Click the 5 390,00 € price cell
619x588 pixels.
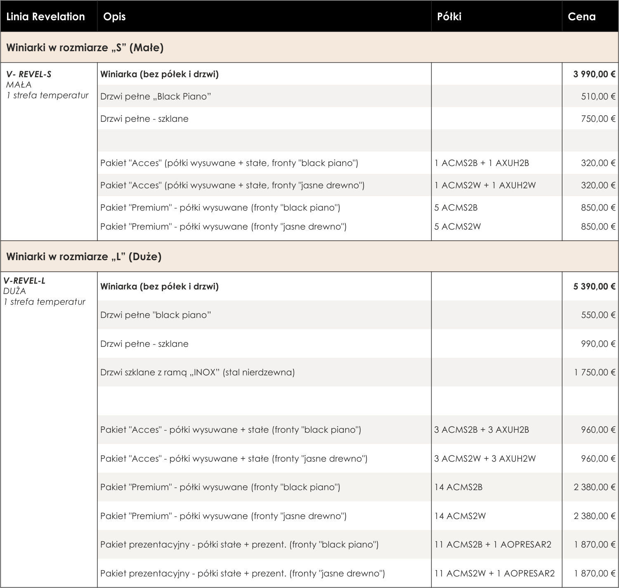[x=594, y=287]
